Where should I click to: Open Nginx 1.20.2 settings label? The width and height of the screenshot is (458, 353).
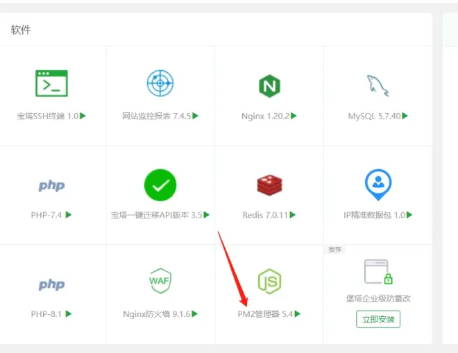266,117
